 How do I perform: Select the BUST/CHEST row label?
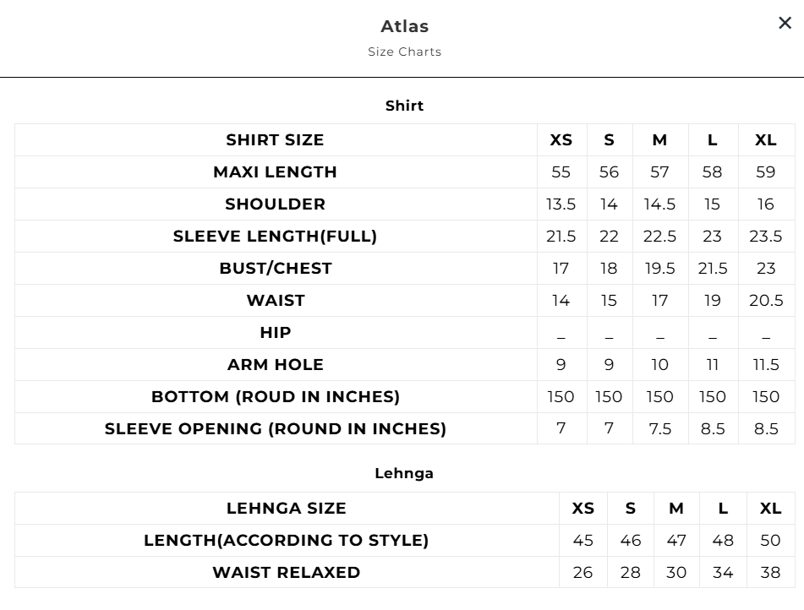(x=275, y=269)
